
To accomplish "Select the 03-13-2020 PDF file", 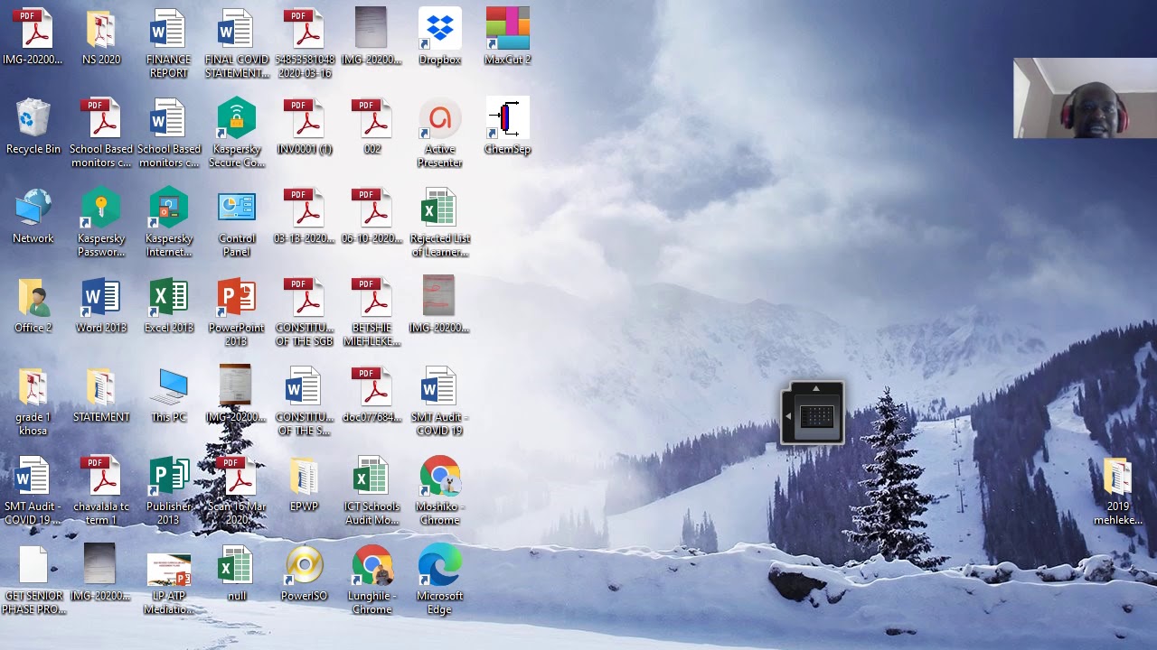I will coord(305,216).
